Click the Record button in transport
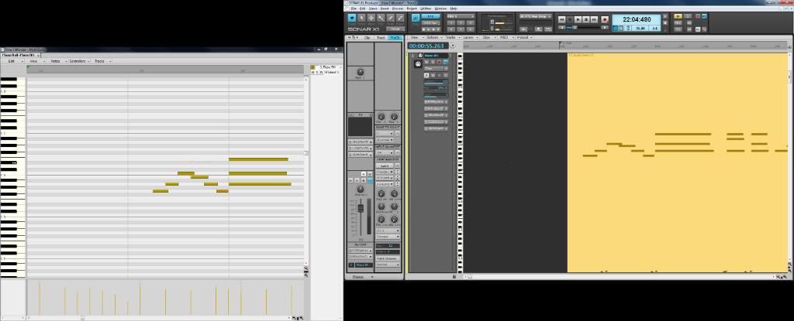794x321 pixels. (605, 19)
